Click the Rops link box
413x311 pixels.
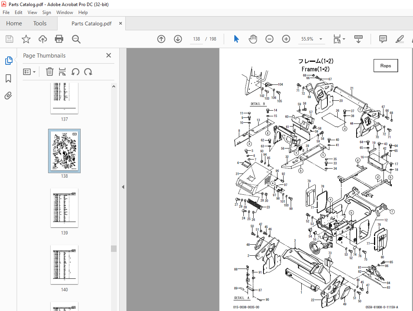[386, 66]
